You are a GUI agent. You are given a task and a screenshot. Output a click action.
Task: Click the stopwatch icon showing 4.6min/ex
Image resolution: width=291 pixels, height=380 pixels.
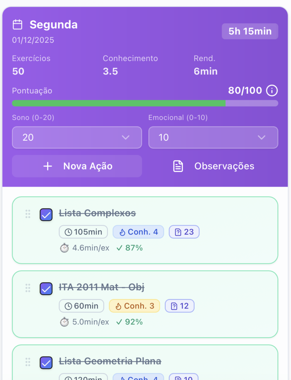[x=65, y=248]
